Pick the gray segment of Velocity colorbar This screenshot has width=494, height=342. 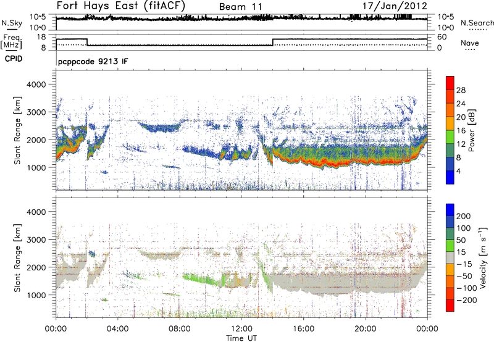click(x=450, y=257)
